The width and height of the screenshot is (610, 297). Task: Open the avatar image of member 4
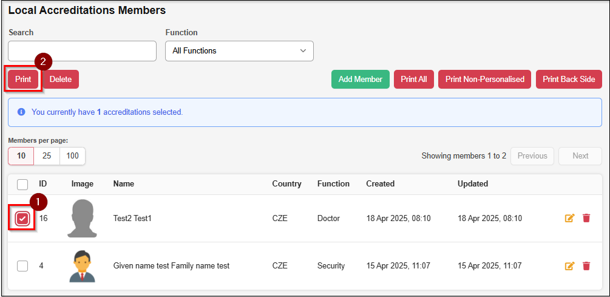pos(82,265)
